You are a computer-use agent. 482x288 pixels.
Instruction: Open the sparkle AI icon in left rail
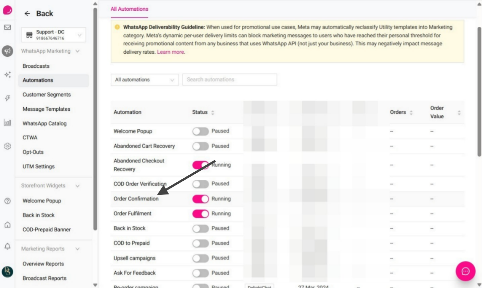point(7,74)
